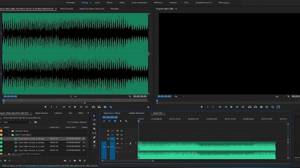Collapse the Multi-Track Music bin

(9, 135)
